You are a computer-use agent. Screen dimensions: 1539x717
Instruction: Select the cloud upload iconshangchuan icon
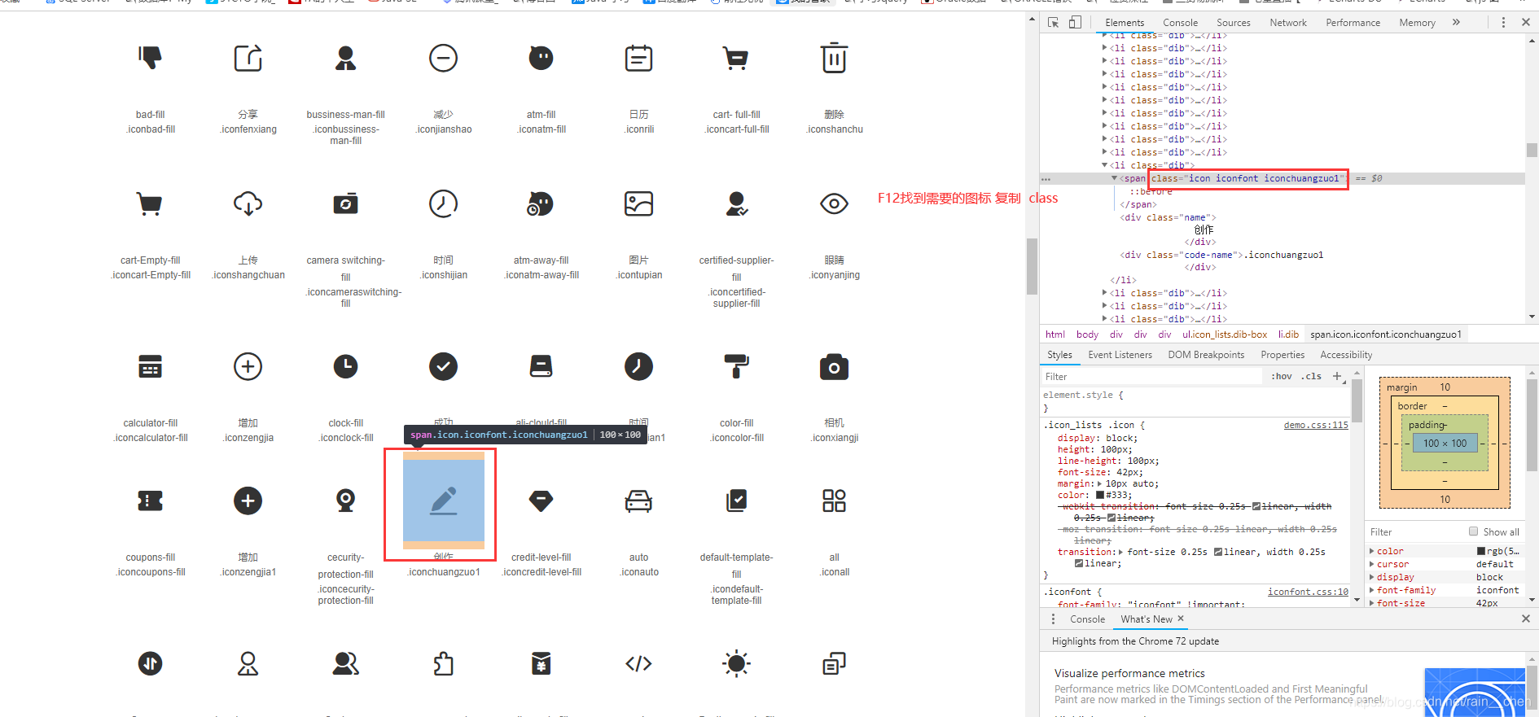tap(248, 203)
